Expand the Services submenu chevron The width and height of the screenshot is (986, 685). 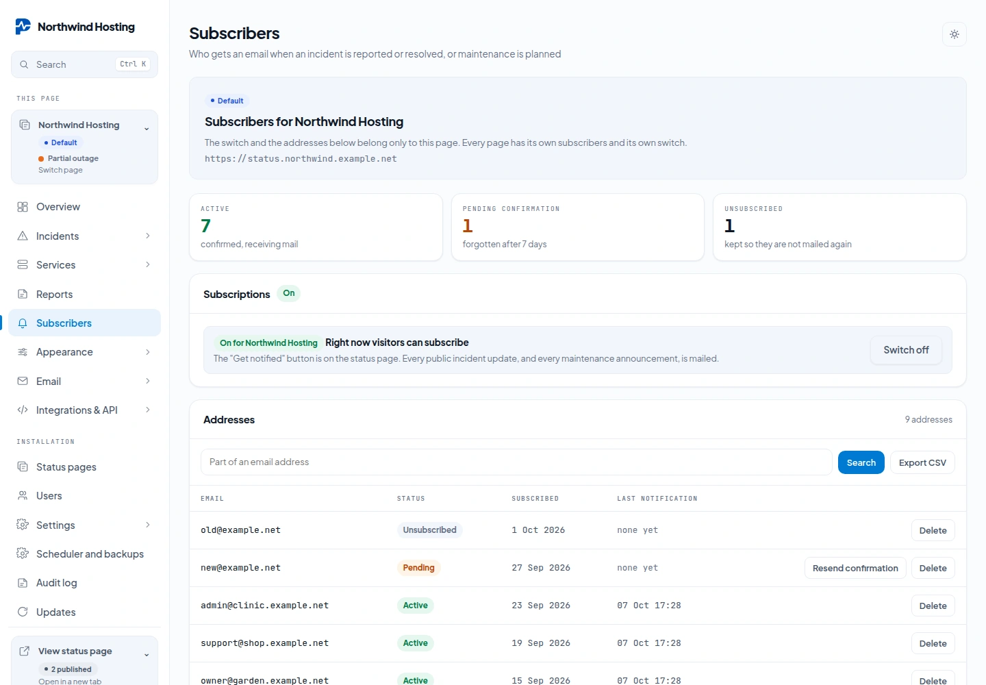point(148,264)
